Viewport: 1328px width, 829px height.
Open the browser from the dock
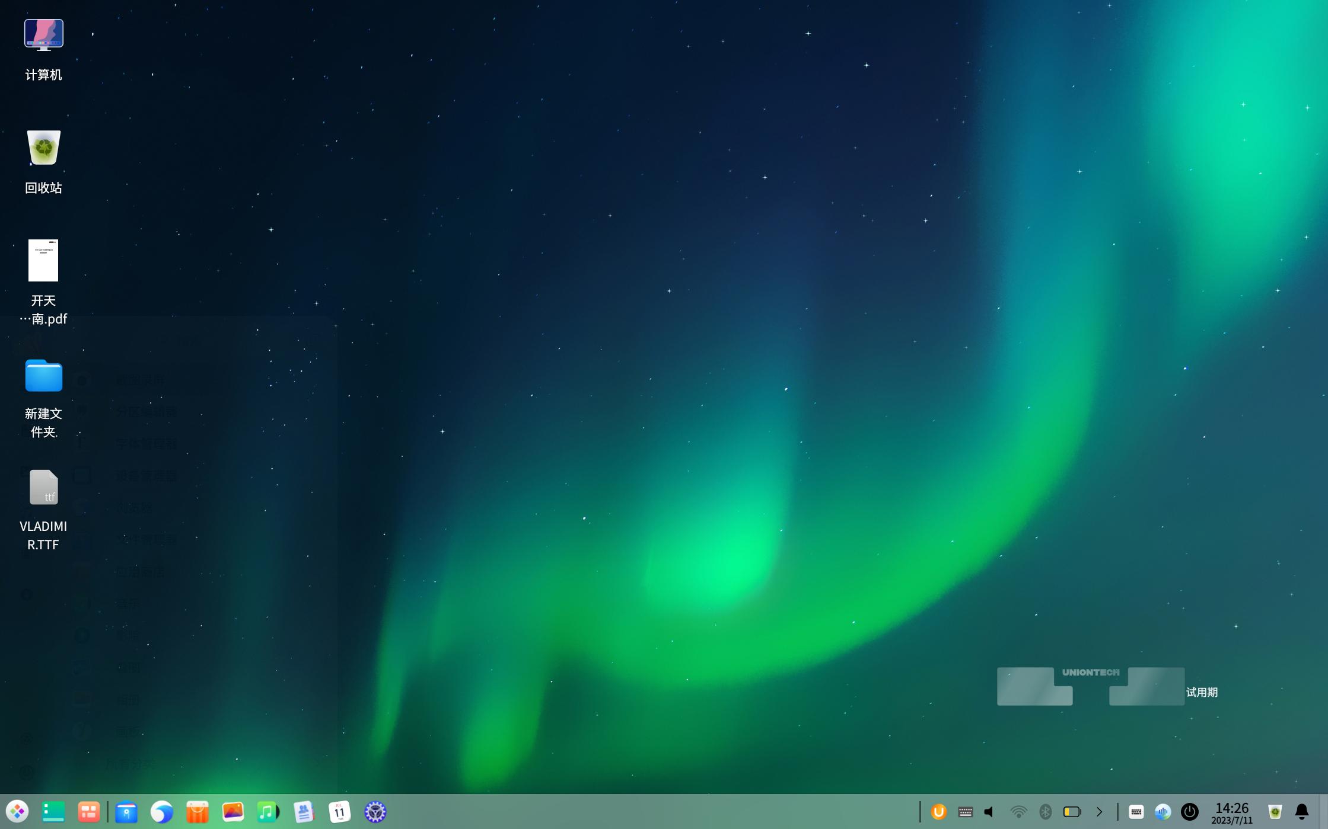(x=161, y=811)
